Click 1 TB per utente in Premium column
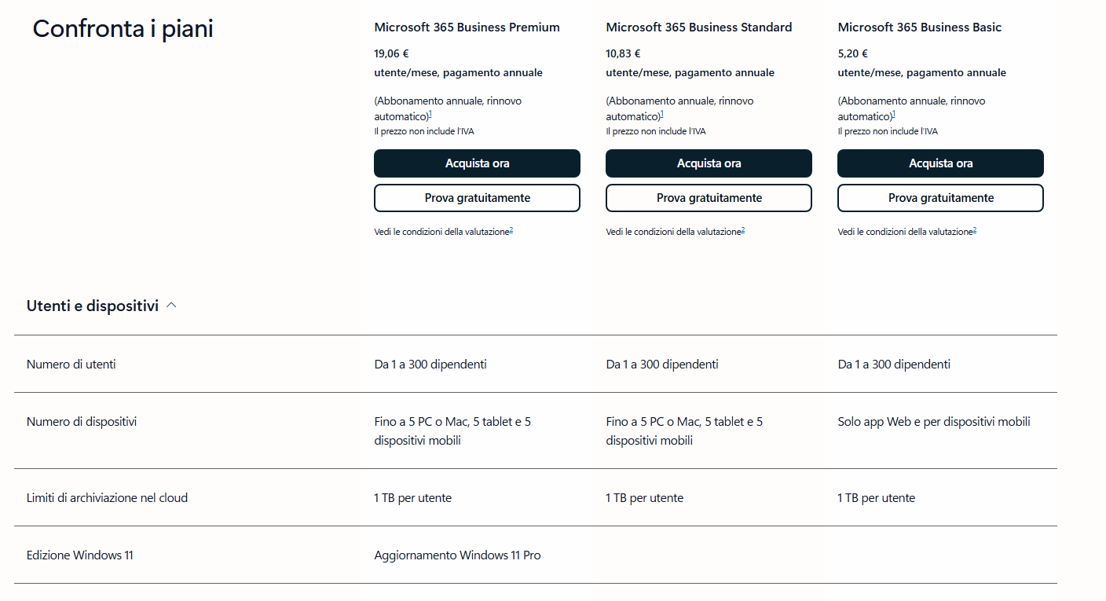This screenshot has height=601, width=1106. click(412, 498)
